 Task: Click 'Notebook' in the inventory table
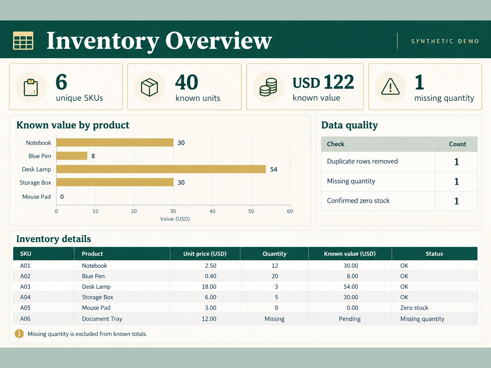pos(94,265)
